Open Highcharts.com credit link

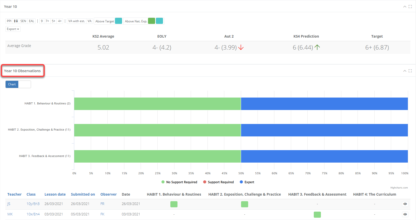pos(399,188)
